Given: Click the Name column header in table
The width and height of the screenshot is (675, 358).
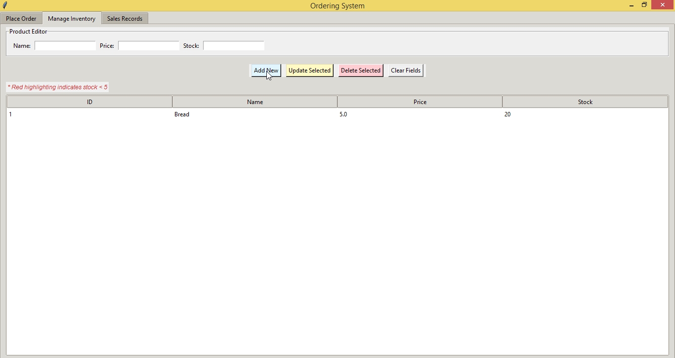Looking at the screenshot, I should [255, 102].
